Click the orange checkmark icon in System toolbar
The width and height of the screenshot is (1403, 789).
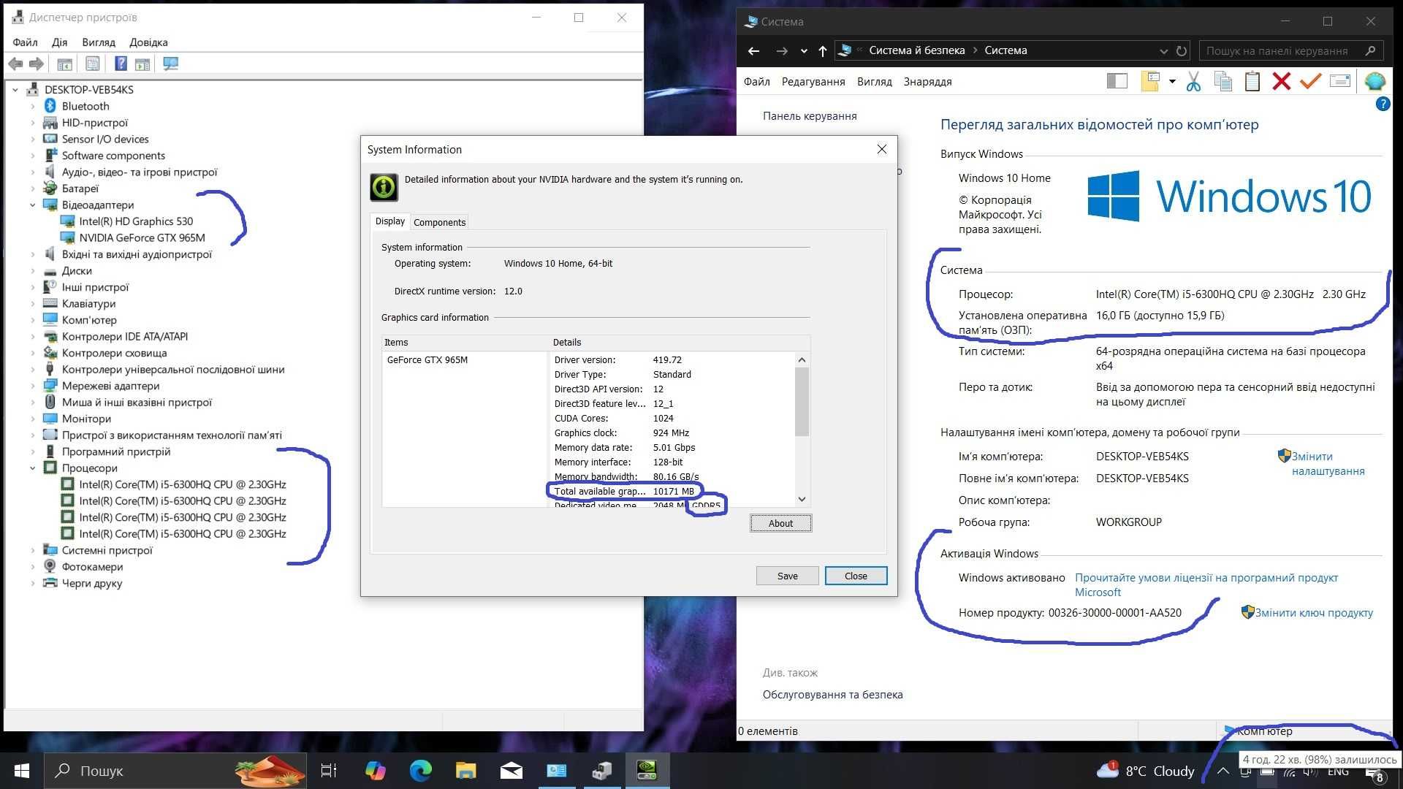[1310, 81]
